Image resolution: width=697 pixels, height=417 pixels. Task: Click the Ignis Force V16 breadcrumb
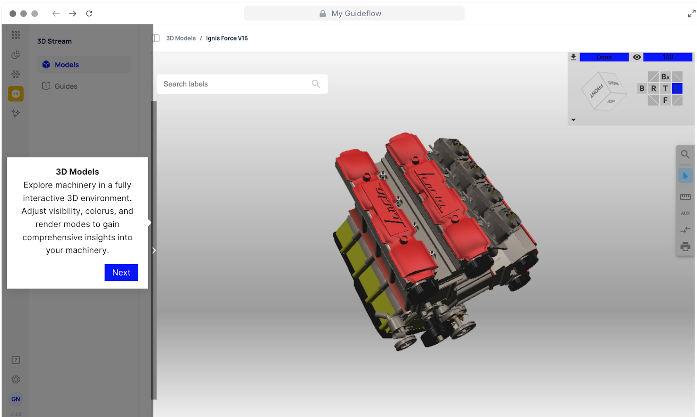coord(227,38)
